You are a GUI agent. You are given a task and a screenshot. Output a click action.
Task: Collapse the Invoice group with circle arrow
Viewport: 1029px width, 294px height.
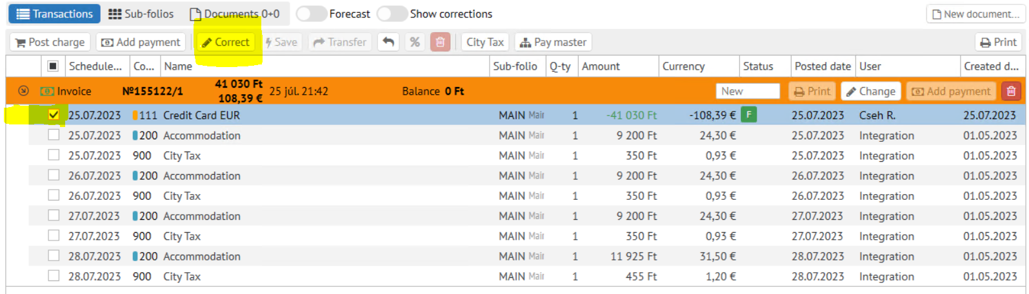coord(23,91)
